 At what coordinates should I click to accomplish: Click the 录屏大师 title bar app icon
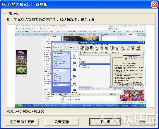click(x=4, y=4)
